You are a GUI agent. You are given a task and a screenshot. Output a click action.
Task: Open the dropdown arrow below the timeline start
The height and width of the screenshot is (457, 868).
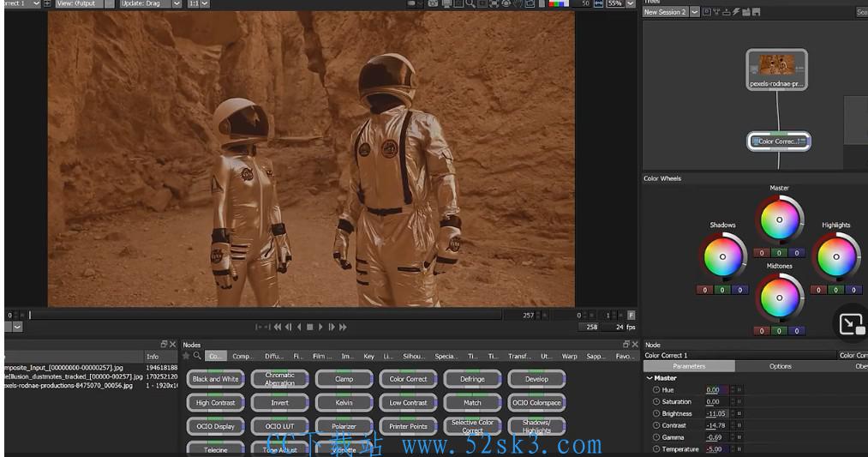[x=17, y=327]
